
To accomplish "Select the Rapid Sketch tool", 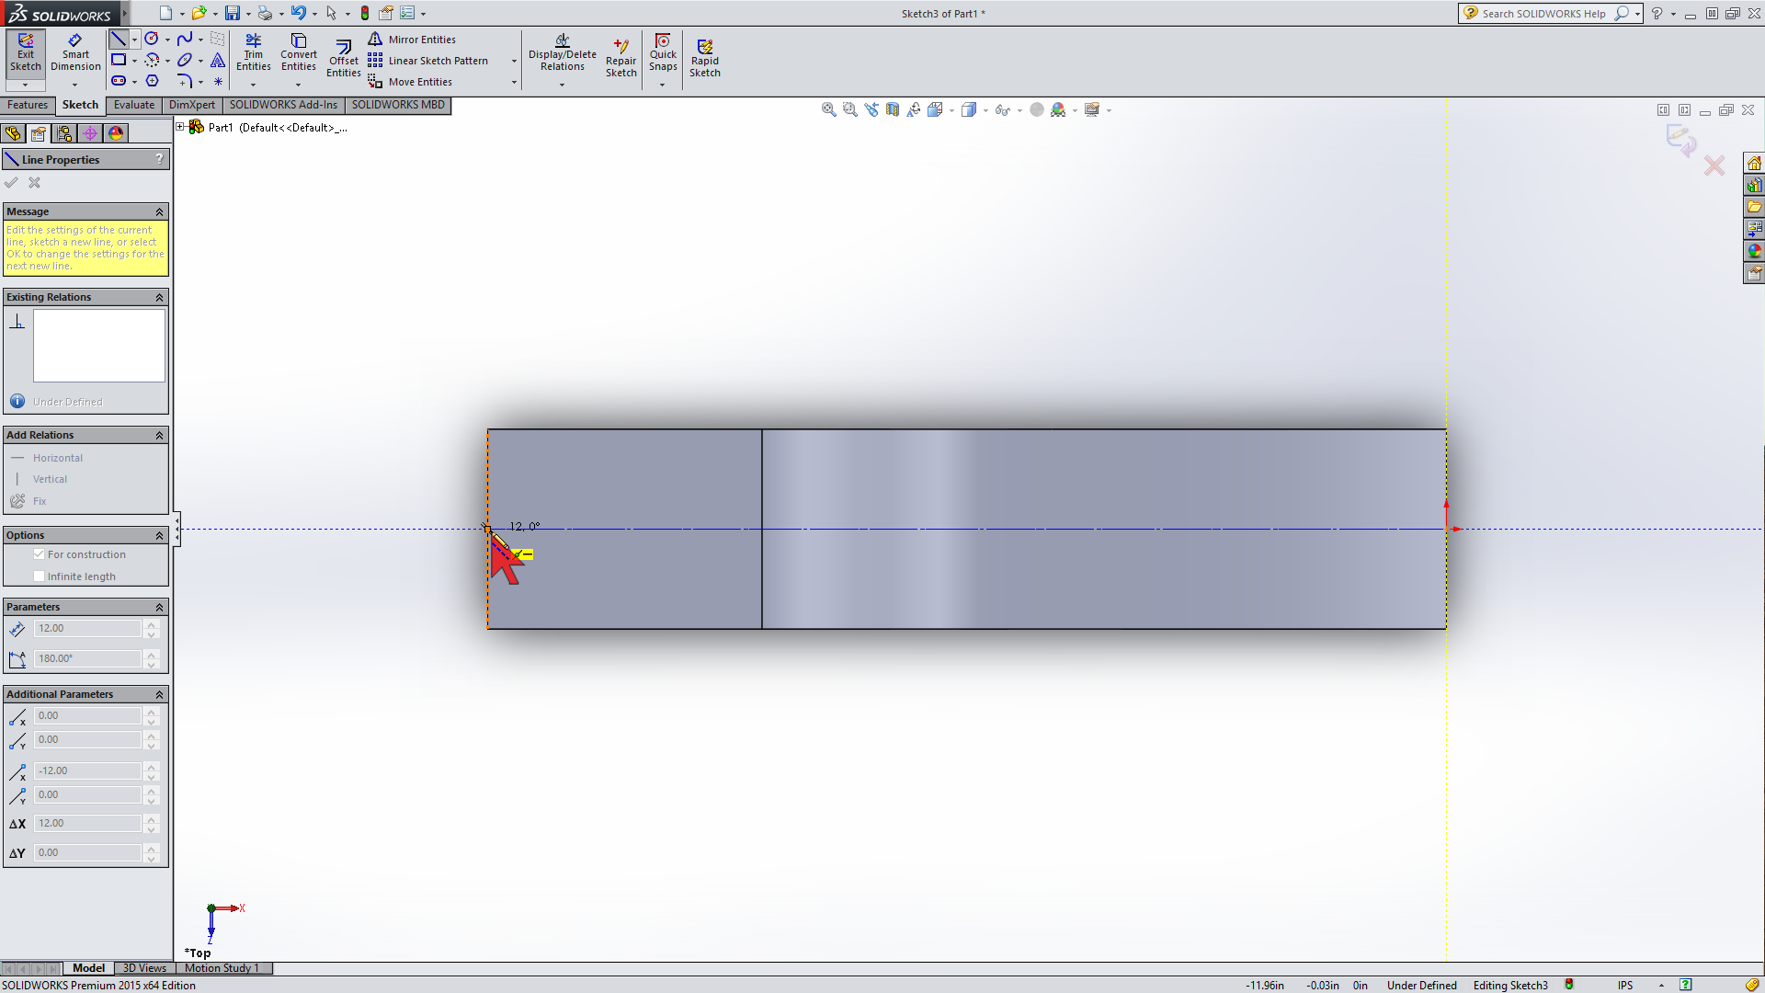I will (x=705, y=55).
